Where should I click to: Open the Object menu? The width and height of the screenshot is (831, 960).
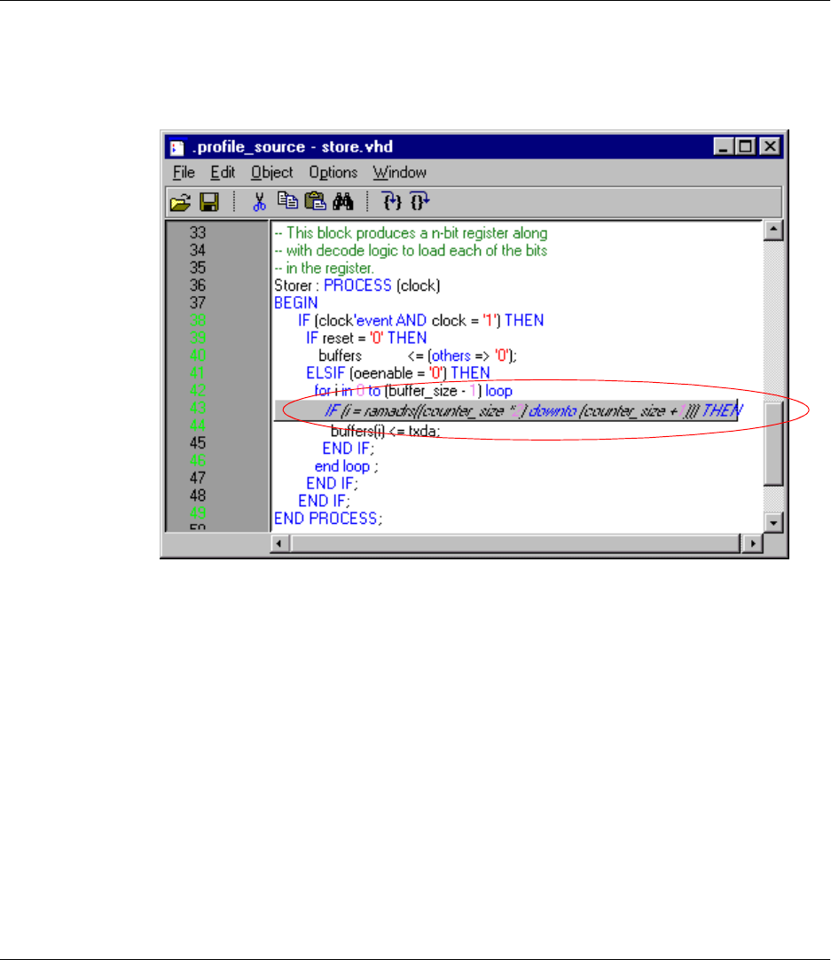[x=272, y=173]
